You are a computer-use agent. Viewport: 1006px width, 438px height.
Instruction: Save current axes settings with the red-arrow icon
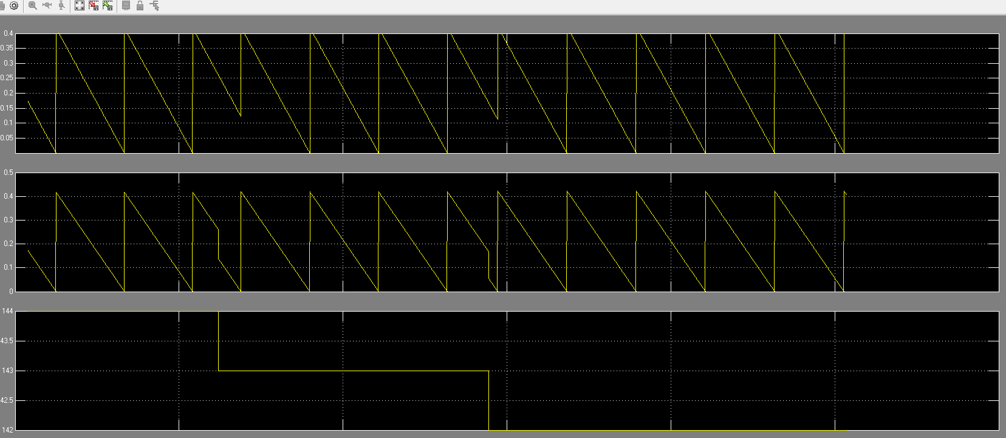tap(94, 5)
